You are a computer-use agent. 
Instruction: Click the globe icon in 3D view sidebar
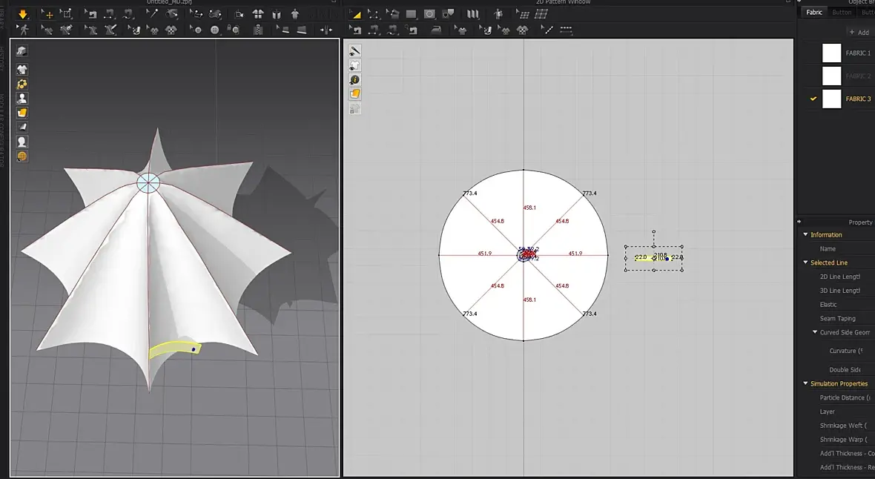(x=22, y=156)
